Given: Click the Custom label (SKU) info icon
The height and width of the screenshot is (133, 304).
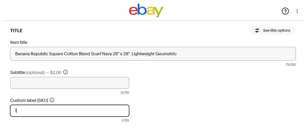Looking at the screenshot, I should click(x=52, y=100).
